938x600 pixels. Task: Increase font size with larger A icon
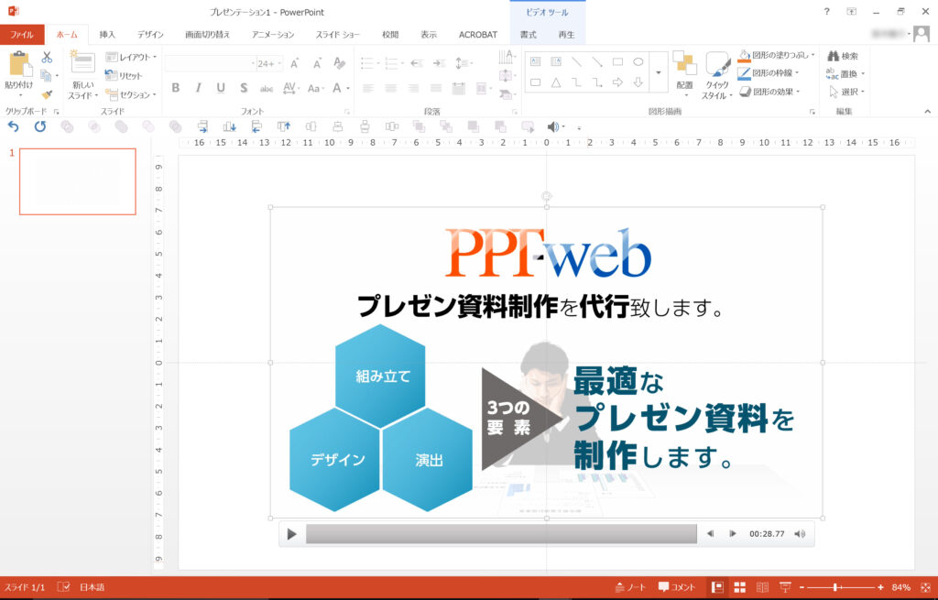(294, 63)
